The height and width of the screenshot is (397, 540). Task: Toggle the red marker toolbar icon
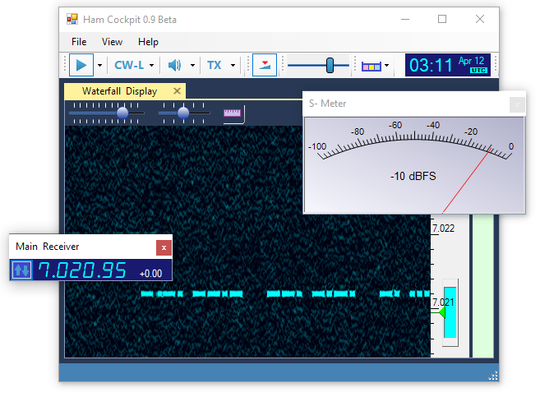[265, 65]
